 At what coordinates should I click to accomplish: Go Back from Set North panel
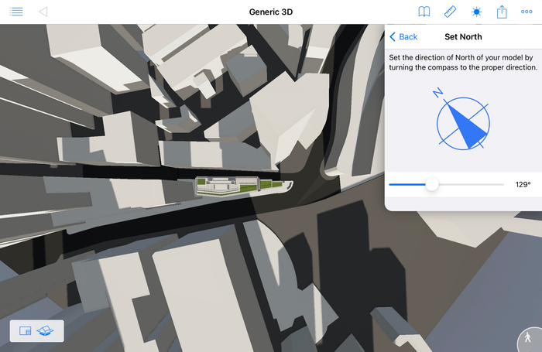click(403, 36)
